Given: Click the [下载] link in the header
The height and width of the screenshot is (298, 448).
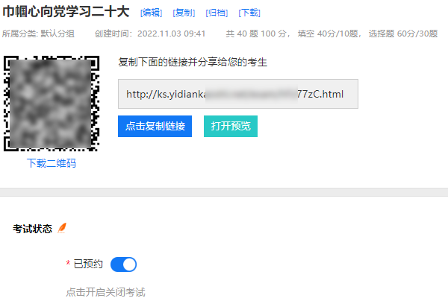Looking at the screenshot, I should (249, 13).
